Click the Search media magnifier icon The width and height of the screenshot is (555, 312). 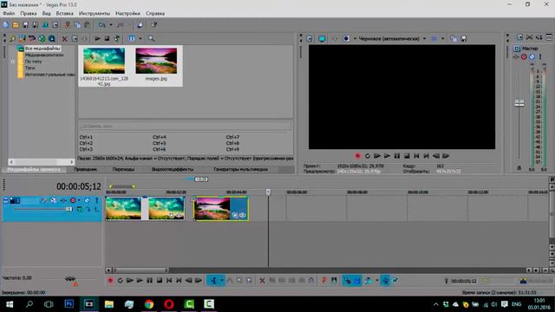[151, 38]
